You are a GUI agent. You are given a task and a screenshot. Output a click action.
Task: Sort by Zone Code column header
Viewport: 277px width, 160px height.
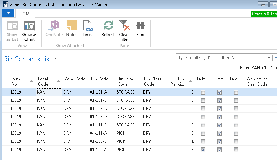(x=75, y=79)
